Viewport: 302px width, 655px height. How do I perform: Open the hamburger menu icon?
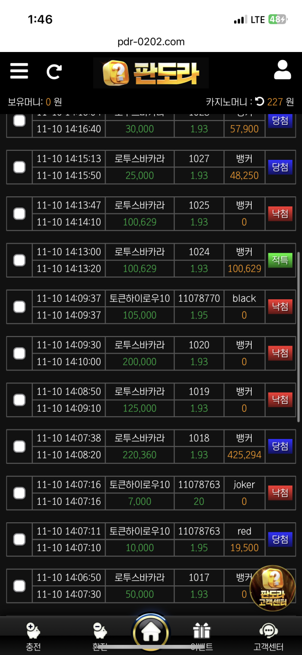tap(19, 71)
